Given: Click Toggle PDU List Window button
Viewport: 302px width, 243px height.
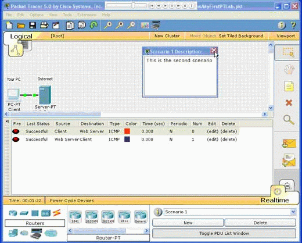Looking at the screenshot, I should [x=224, y=233].
